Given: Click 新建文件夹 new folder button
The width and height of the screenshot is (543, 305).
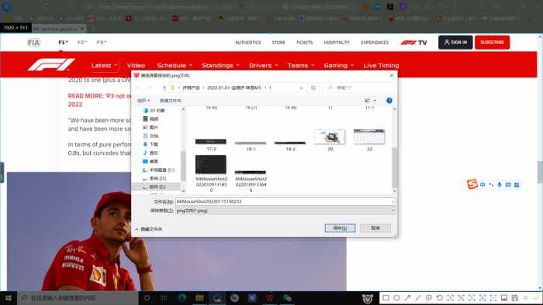Looking at the screenshot, I should (x=171, y=101).
